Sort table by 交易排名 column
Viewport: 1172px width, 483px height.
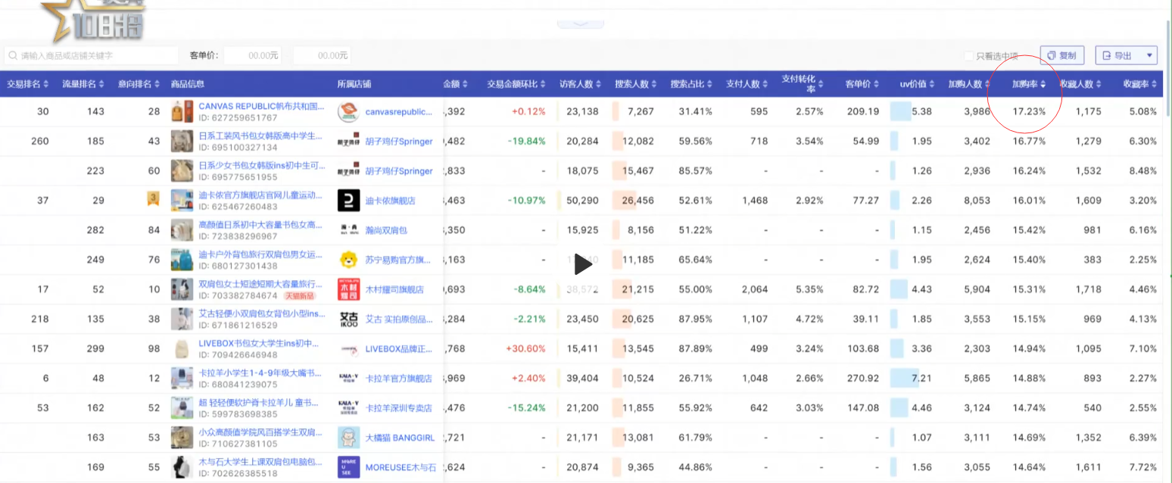pyautogui.click(x=27, y=84)
